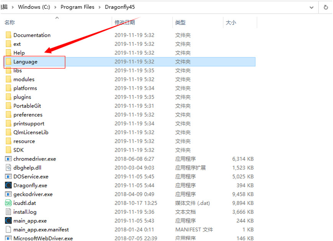Screen dimensions: 333x241
Task: Click the main_app.exe.manifest file icon
Action: [8, 230]
